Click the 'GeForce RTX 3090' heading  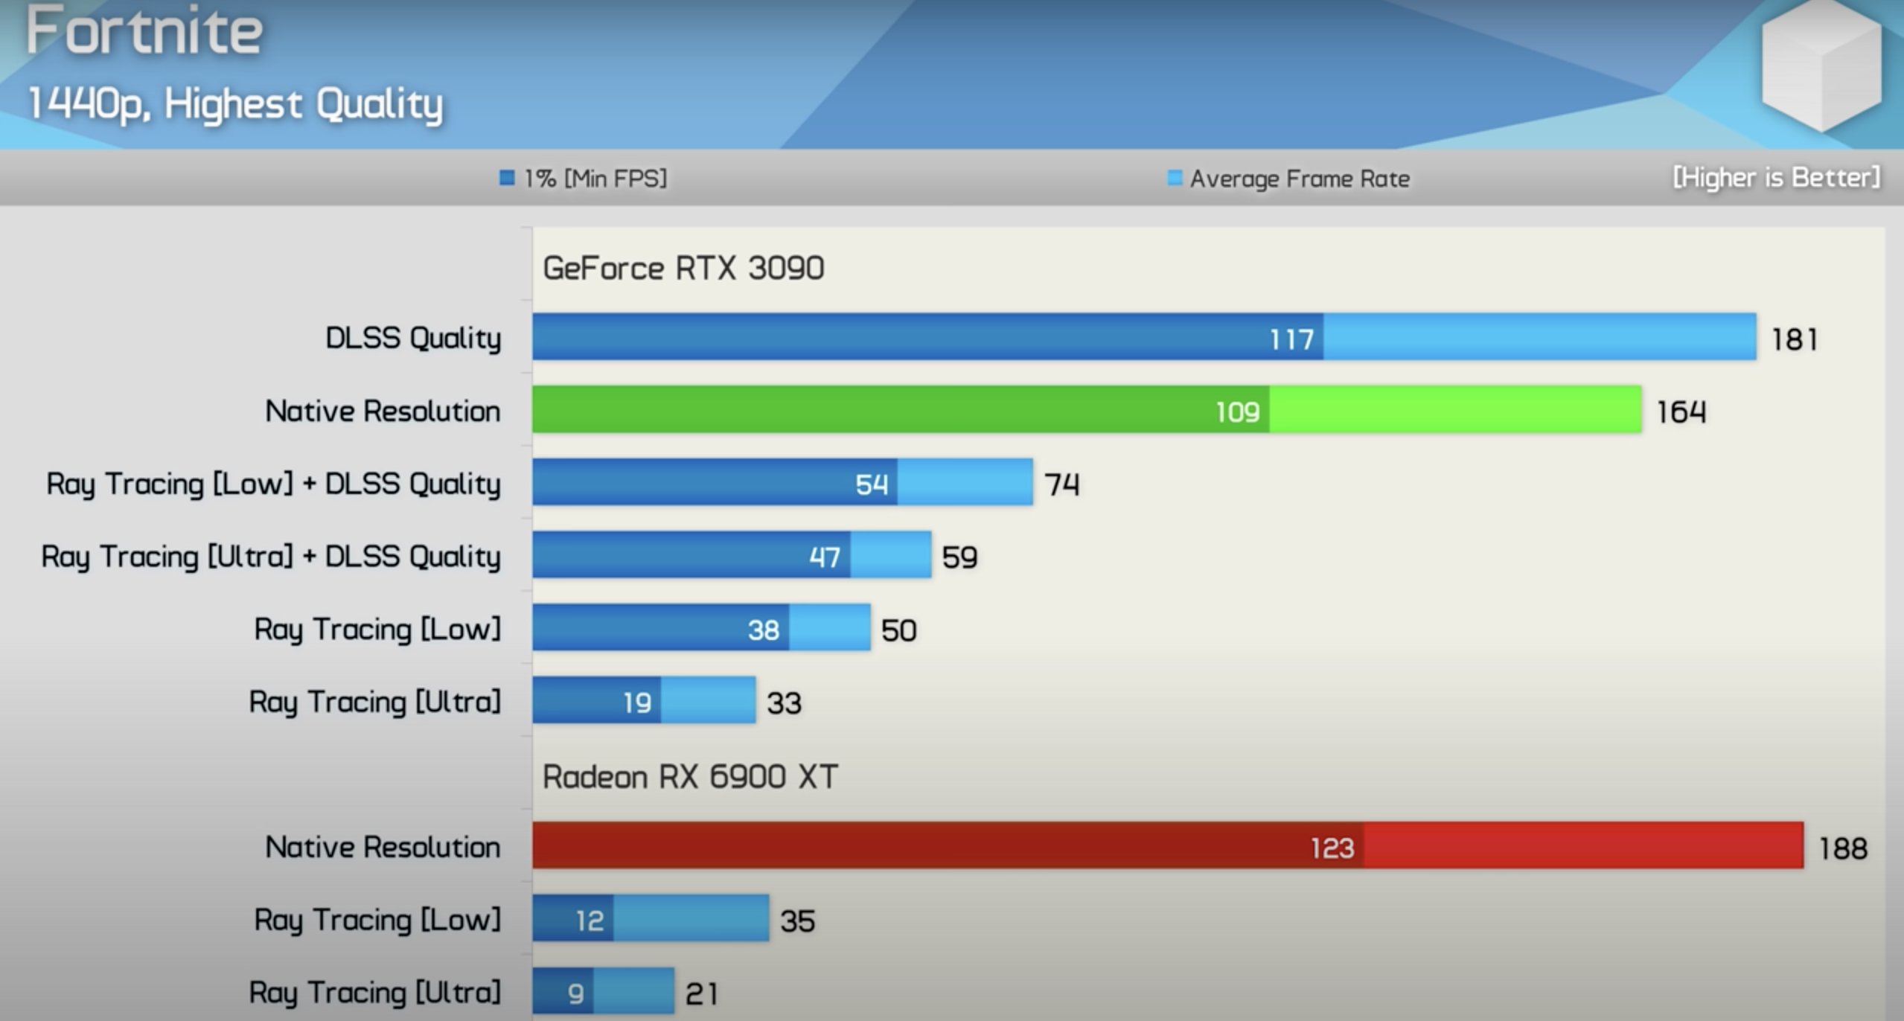click(683, 268)
